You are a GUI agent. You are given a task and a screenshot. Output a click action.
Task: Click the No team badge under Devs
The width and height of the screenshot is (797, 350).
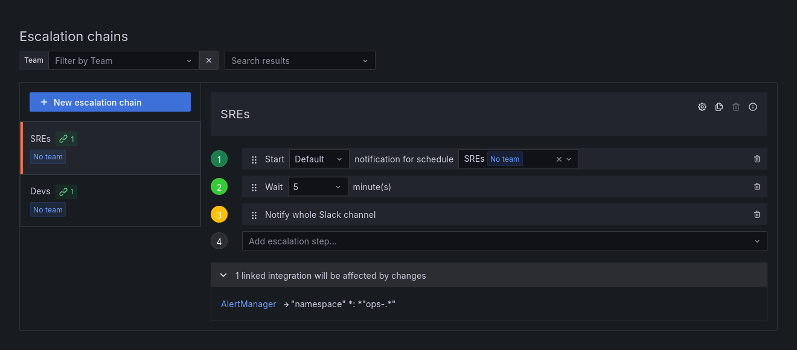coord(48,209)
